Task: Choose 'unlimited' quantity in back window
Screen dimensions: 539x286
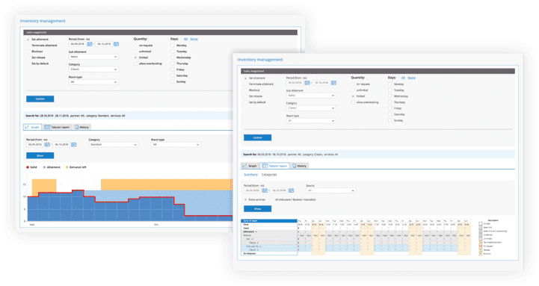Action: (x=136, y=52)
